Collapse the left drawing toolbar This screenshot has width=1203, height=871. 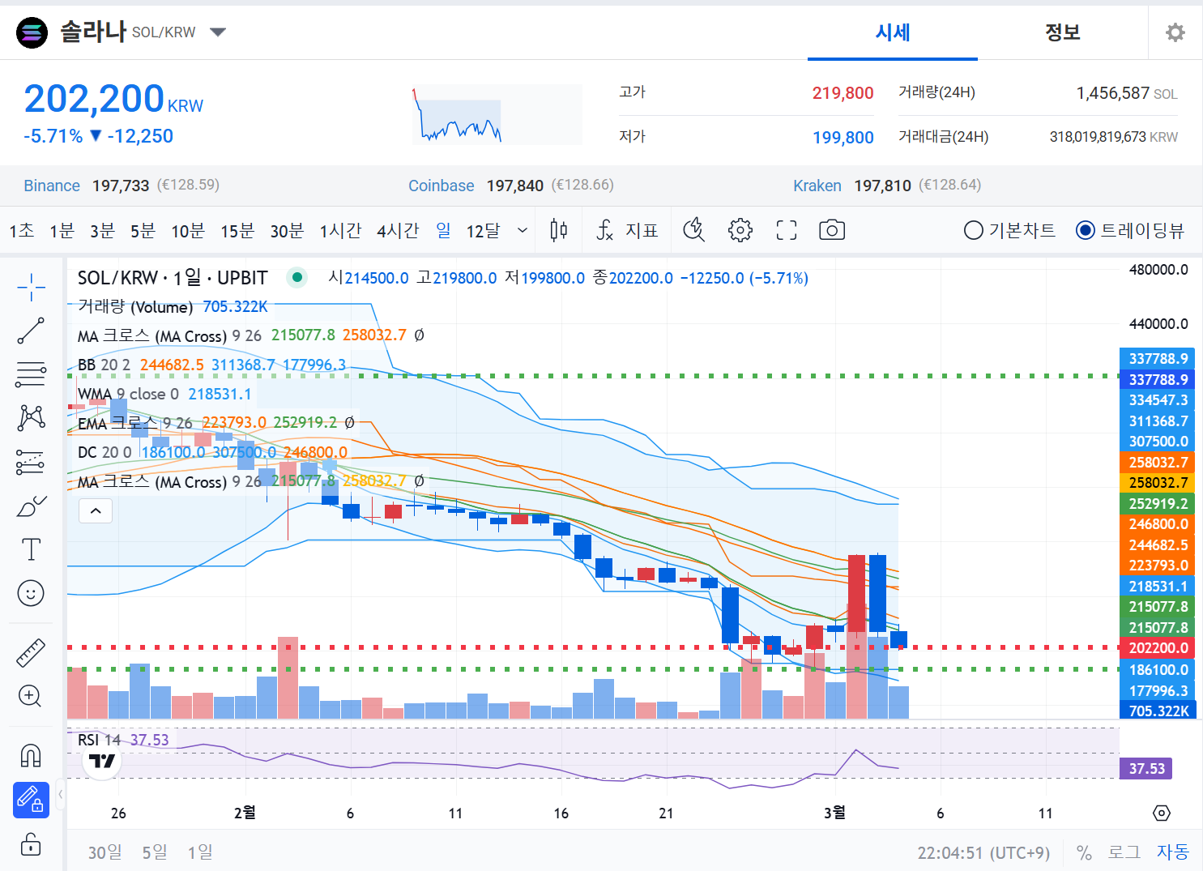click(61, 794)
